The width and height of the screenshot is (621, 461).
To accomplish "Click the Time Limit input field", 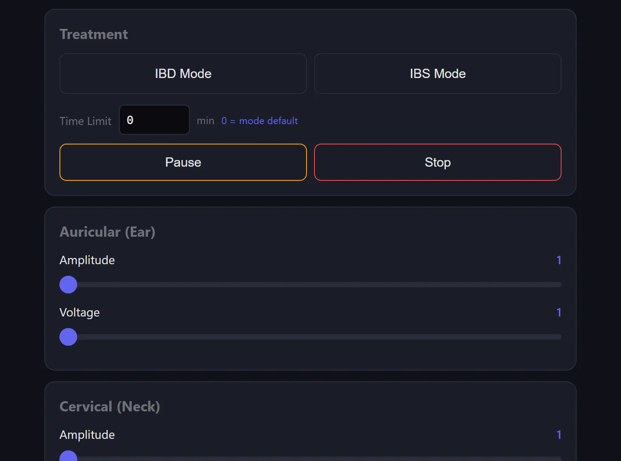I will coord(154,120).
